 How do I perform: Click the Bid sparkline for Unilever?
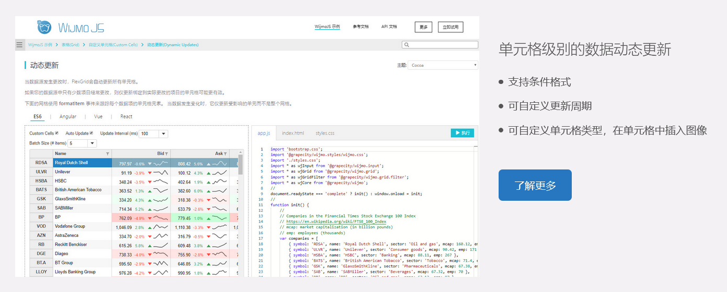[x=161, y=172]
